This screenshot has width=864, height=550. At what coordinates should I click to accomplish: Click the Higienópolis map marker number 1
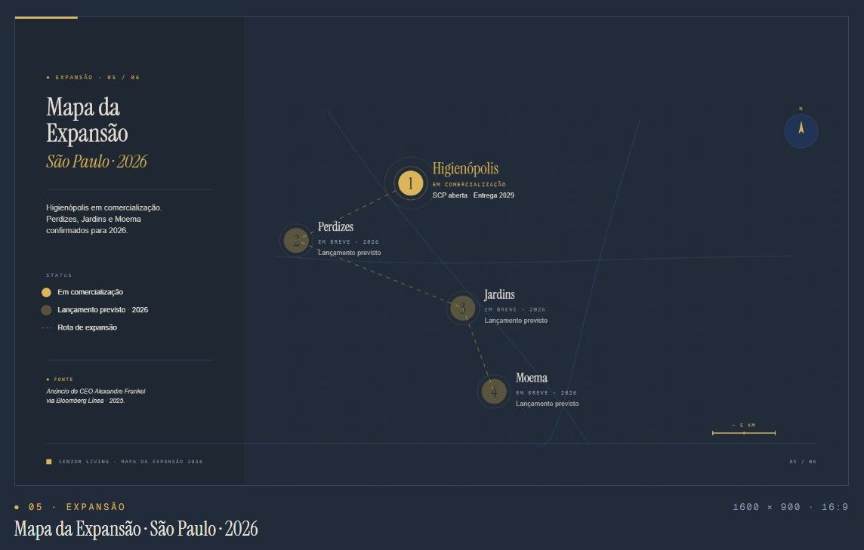point(411,183)
